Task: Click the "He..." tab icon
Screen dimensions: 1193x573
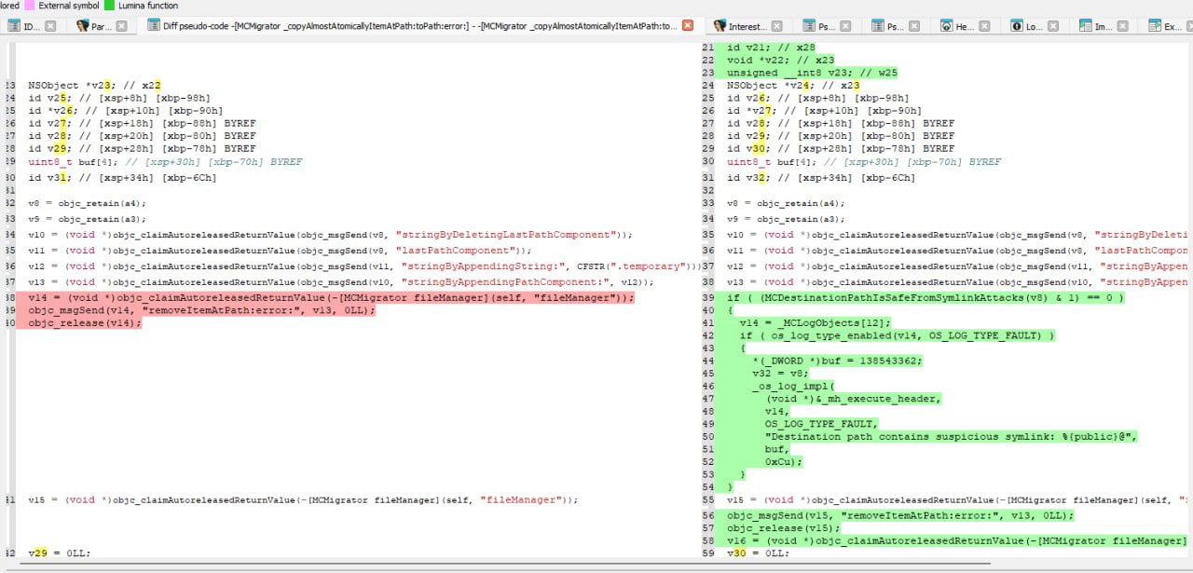Action: click(946, 26)
